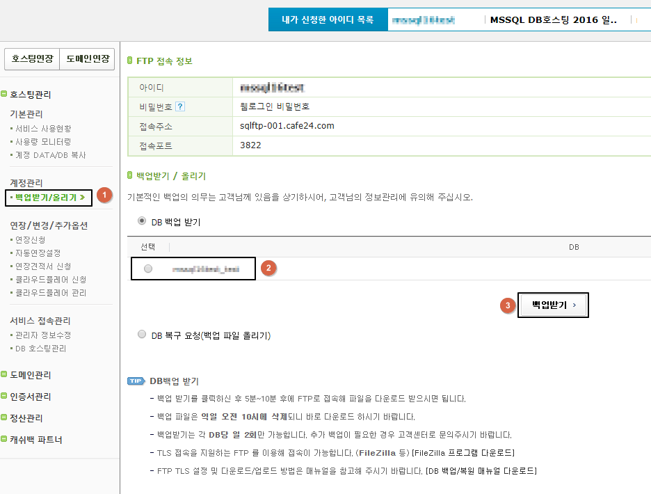Image resolution: width=651 pixels, height=494 pixels.
Task: Select the DB 백업 받기 radio button
Action: coord(143,221)
